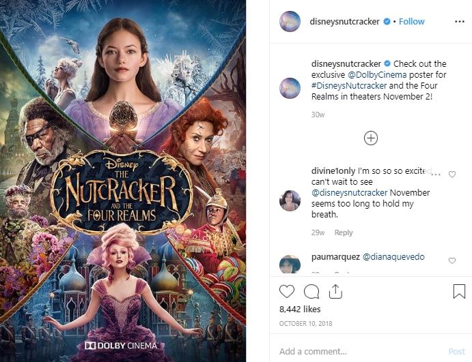The image size is (472, 362).
Task: Click the Add a comment field
Action: coord(359,352)
